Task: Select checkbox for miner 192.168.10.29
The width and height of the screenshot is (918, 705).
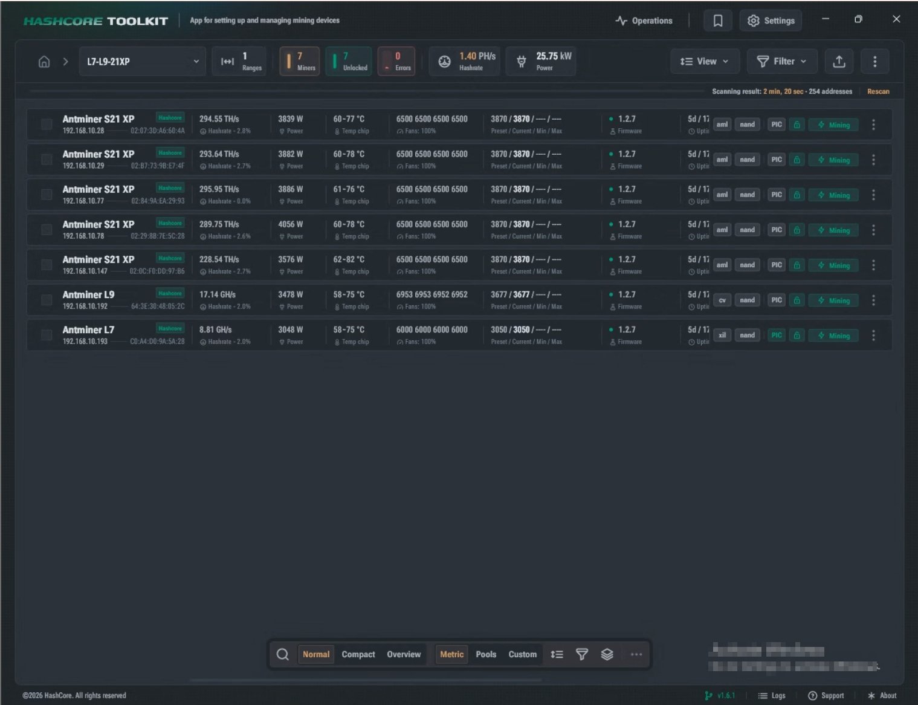Action: [46, 160]
